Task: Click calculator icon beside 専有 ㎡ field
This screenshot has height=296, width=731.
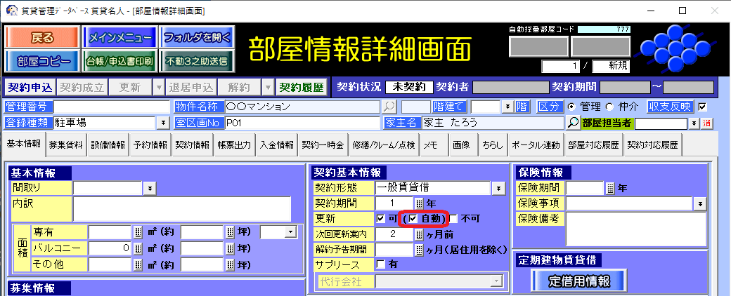Action: [x=138, y=233]
